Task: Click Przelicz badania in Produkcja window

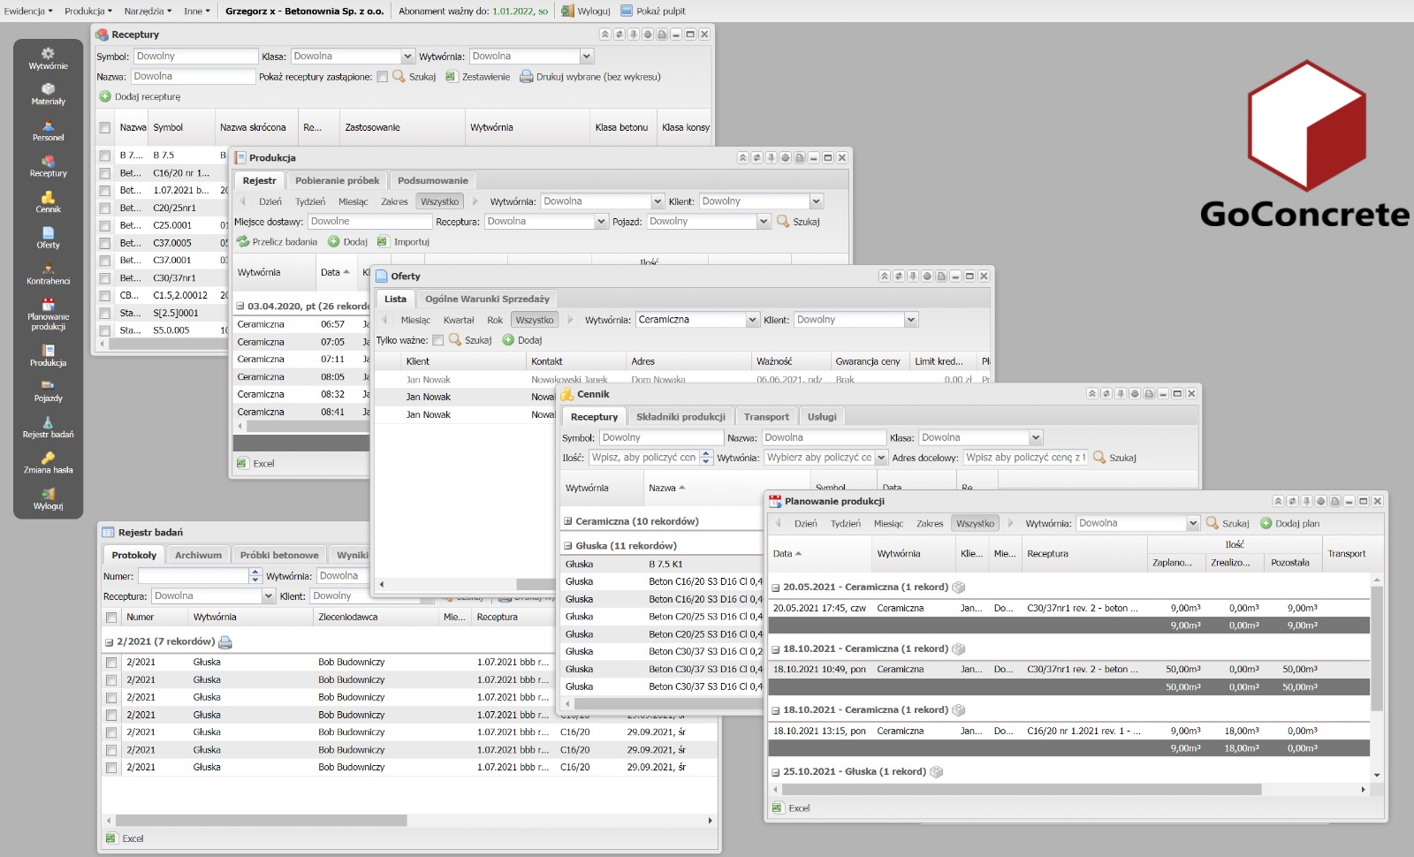Action: coord(277,241)
